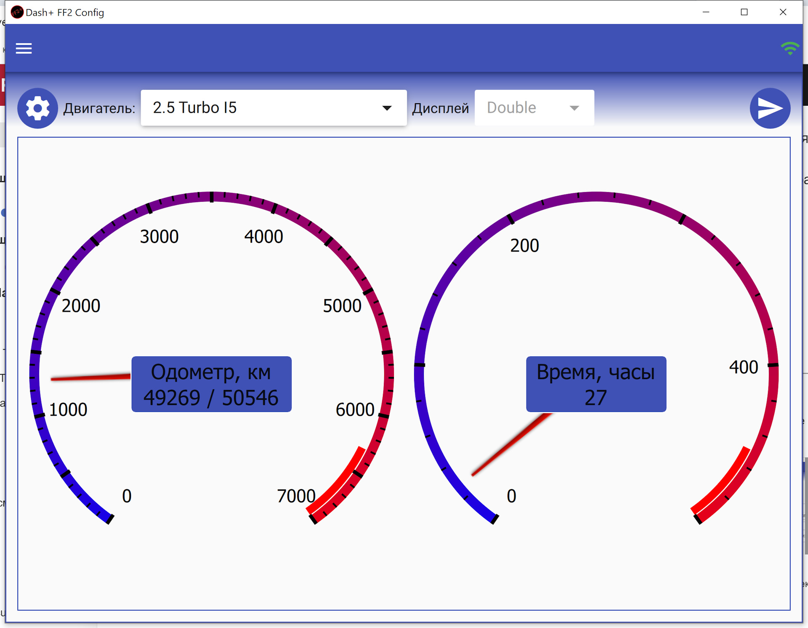
Task: Click the 200 label on the hours gauge
Action: pyautogui.click(x=524, y=246)
